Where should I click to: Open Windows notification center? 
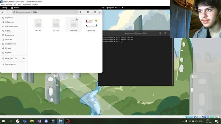tap(217, 121)
